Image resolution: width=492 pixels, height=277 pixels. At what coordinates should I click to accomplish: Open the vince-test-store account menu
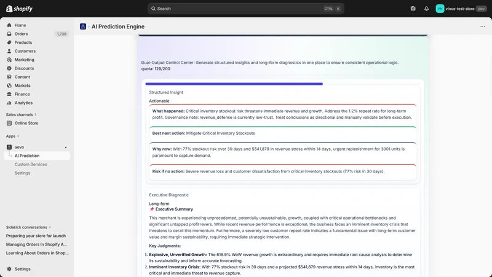point(461,9)
